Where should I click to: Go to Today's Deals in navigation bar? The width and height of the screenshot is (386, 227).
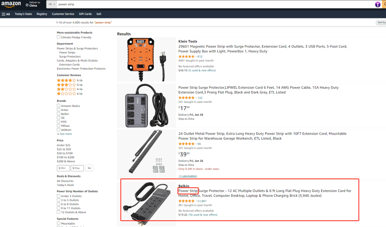[x=23, y=14]
